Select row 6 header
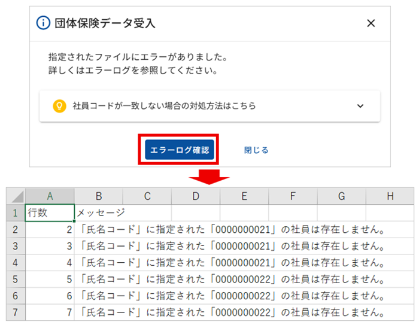The image size is (419, 325). (x=16, y=296)
